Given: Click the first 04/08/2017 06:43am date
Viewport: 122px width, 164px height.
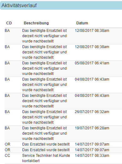Looking at the screenshot, I should point(92,79).
